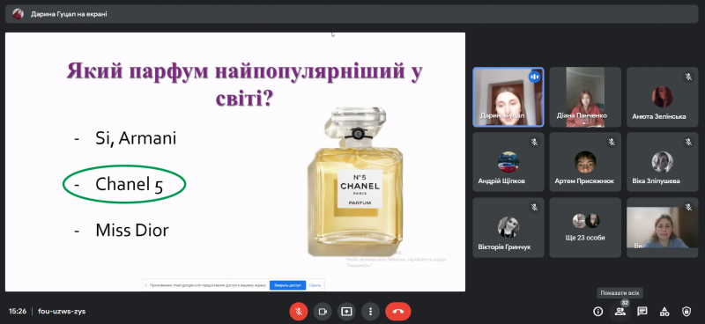This screenshot has height=324, width=705.
Task: Select Дарина Гуцал's video tile
Action: pyautogui.click(x=508, y=97)
